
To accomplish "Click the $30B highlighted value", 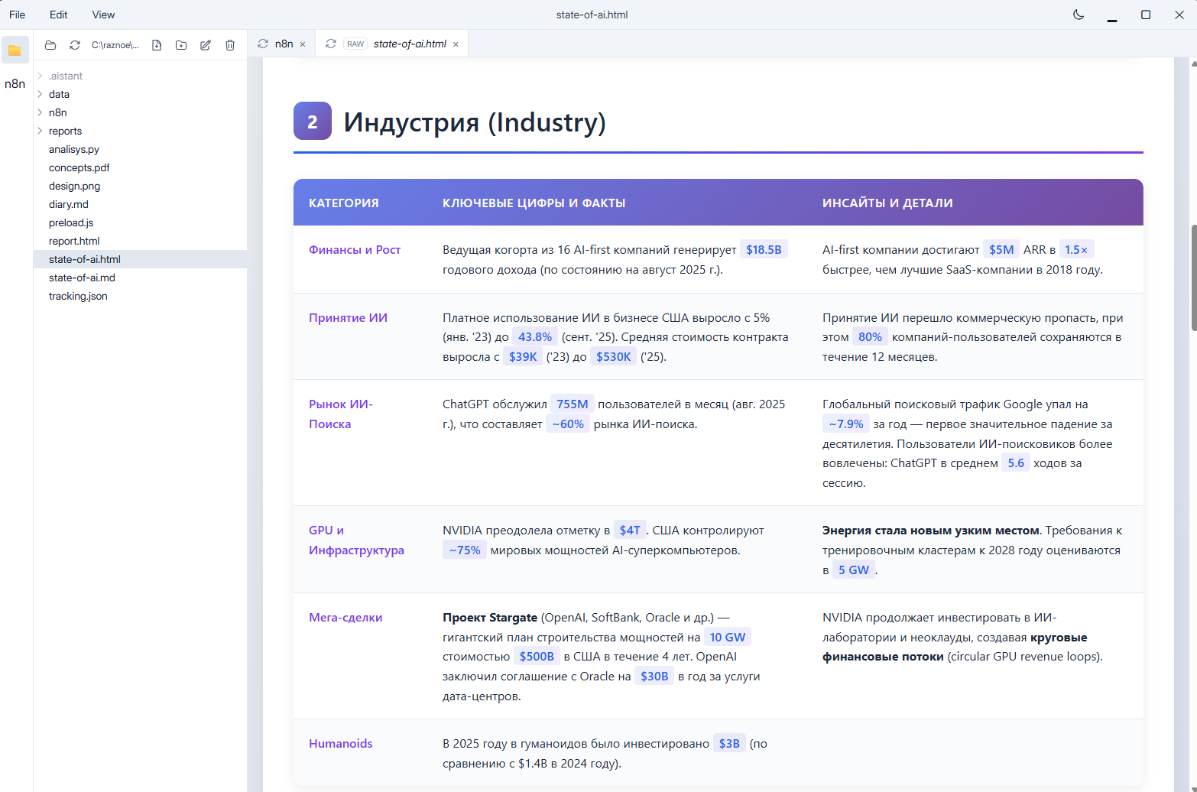I will coord(654,676).
